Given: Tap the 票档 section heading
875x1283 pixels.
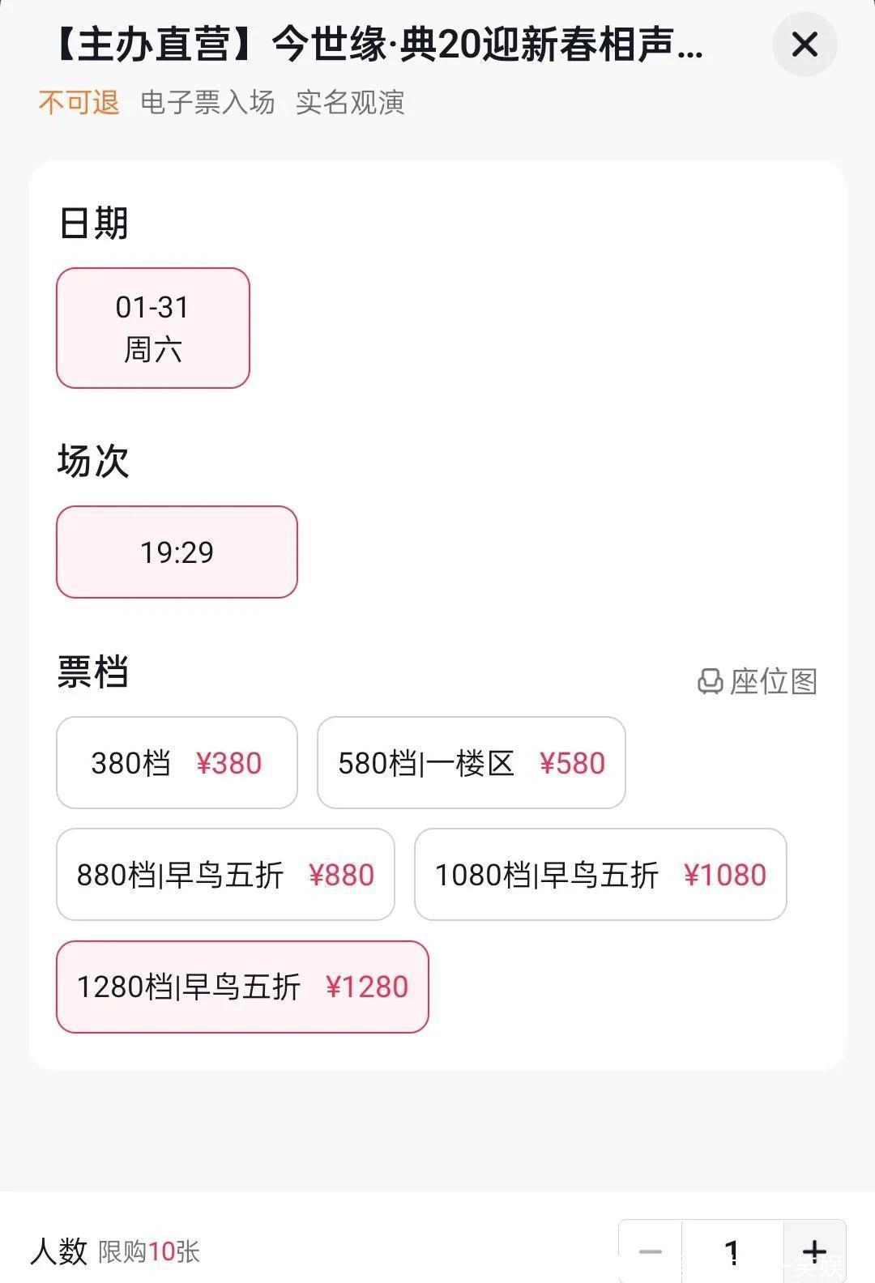Looking at the screenshot, I should [x=93, y=672].
